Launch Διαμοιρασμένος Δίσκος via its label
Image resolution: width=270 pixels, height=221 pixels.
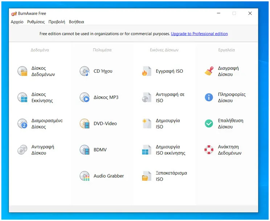(47, 123)
